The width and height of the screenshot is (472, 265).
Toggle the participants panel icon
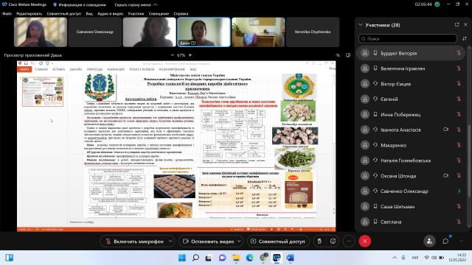pos(429,241)
